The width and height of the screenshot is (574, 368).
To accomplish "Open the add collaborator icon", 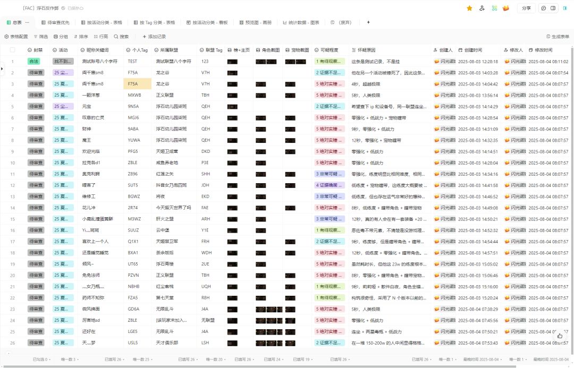I will click(482, 8).
